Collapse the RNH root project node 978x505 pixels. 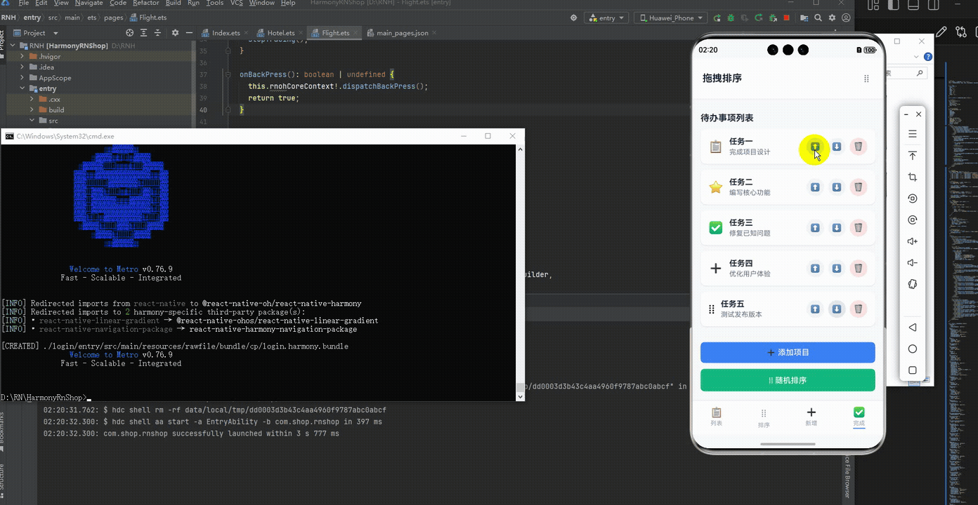point(13,46)
